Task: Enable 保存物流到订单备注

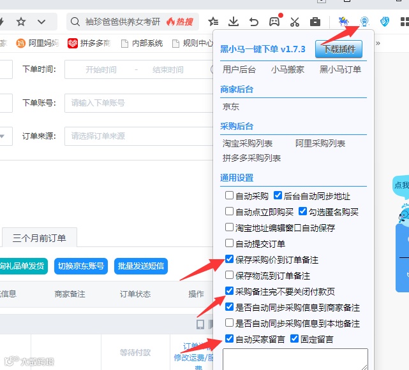Action: click(229, 274)
